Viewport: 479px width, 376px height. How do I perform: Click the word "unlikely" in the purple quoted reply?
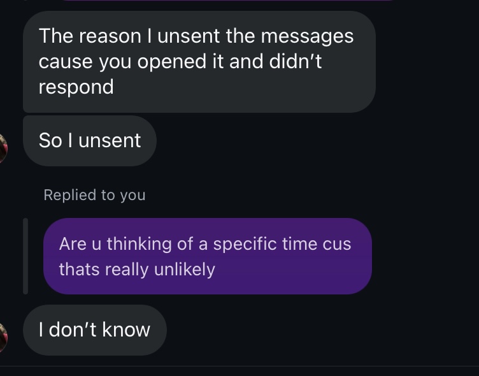pos(185,270)
